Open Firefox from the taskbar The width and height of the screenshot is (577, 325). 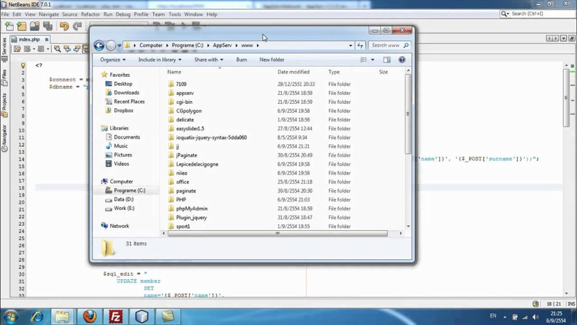coord(90,316)
